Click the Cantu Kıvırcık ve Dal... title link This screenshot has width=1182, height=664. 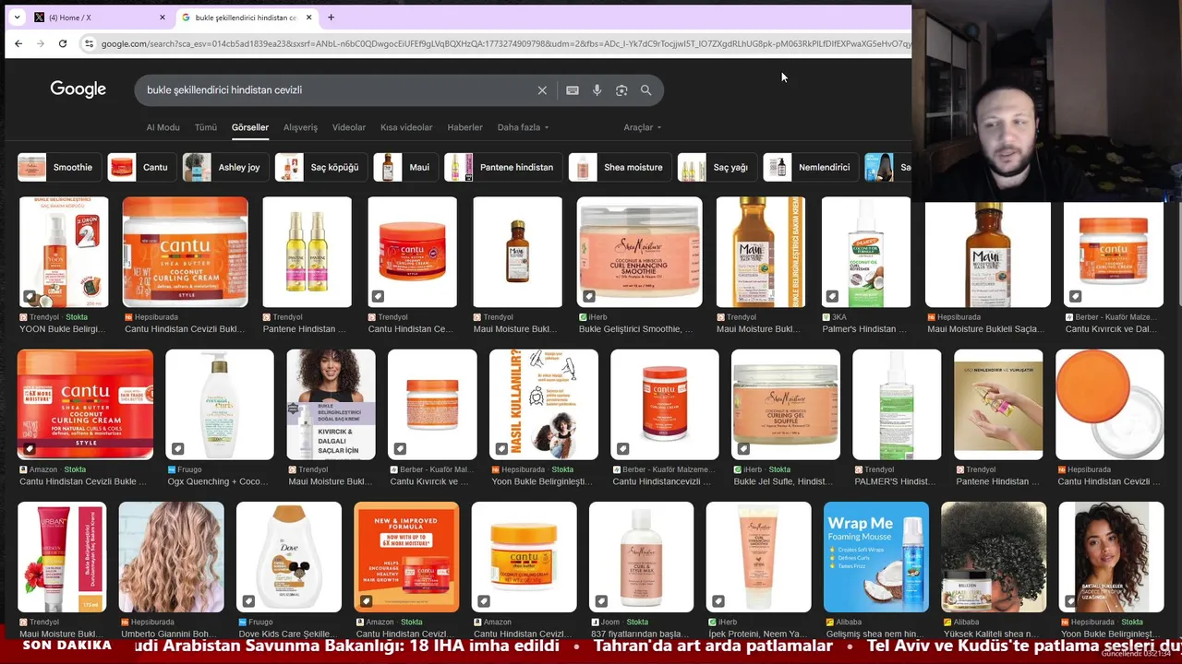tap(1111, 329)
